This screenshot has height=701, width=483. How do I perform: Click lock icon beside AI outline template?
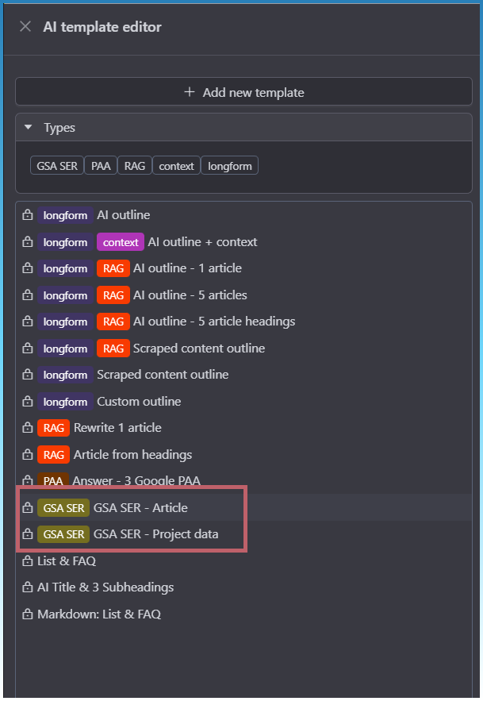pos(28,215)
